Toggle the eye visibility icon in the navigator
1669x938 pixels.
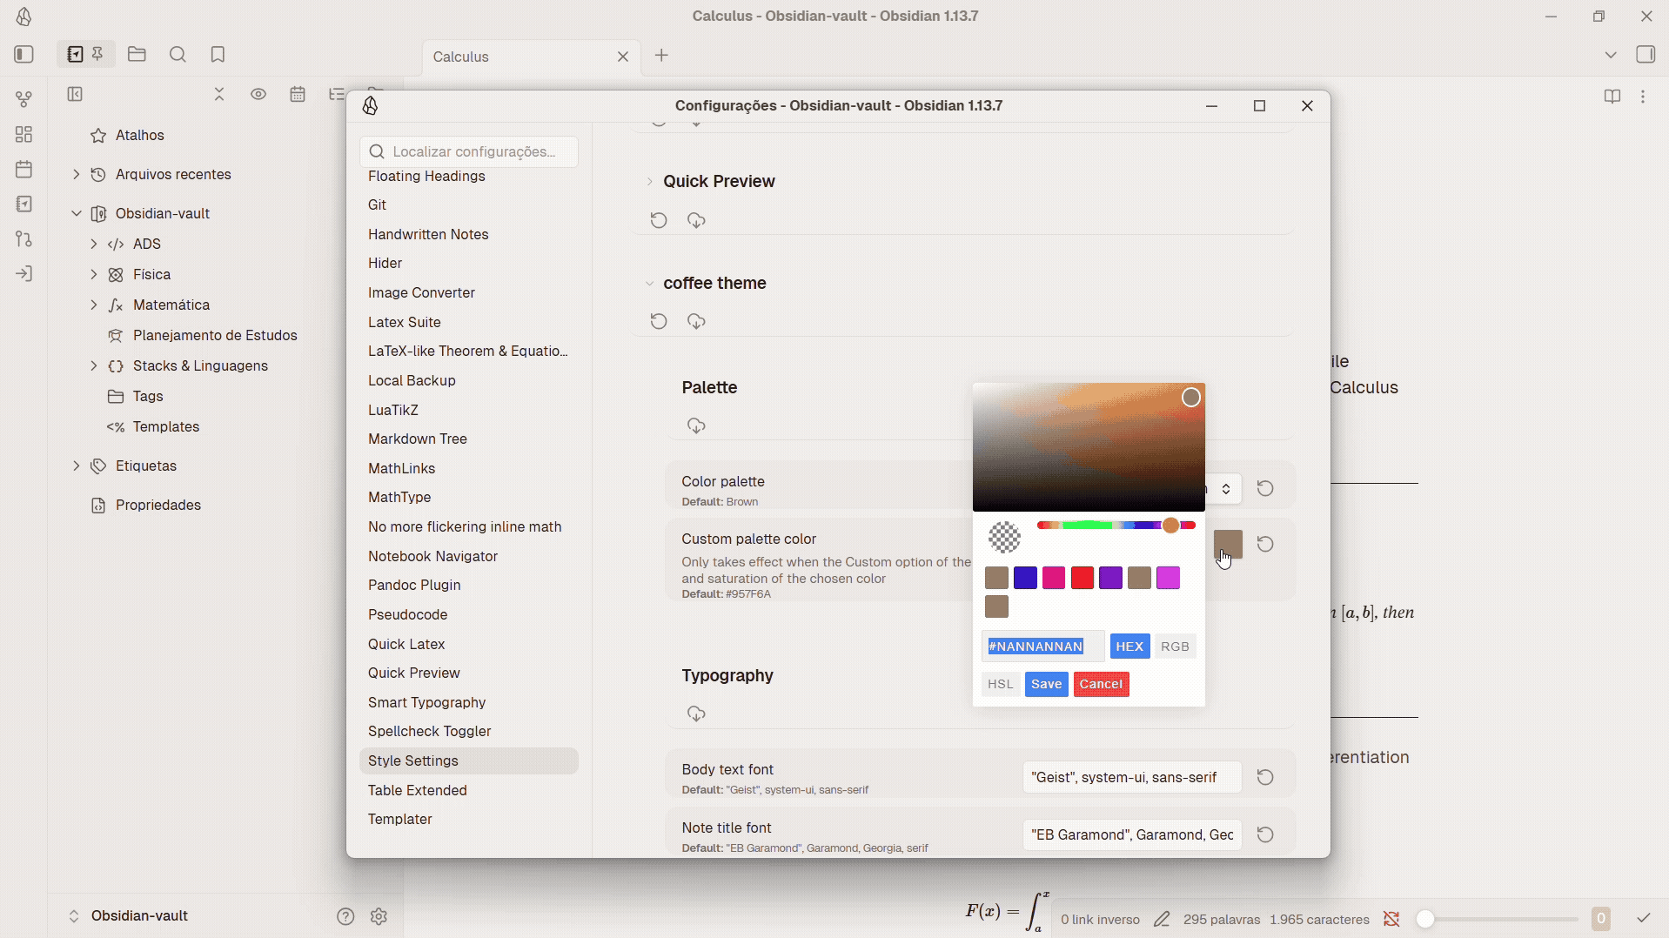tap(258, 94)
